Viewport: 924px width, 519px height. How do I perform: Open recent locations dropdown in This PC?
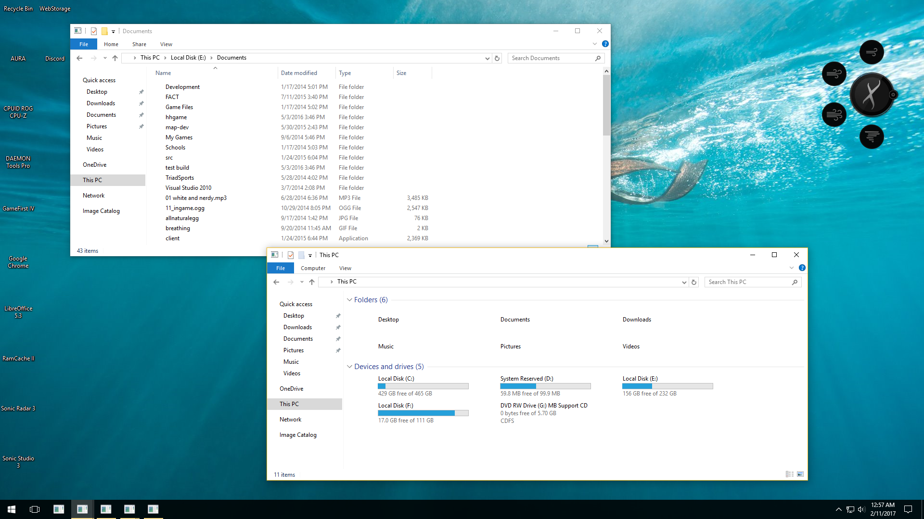(x=302, y=282)
